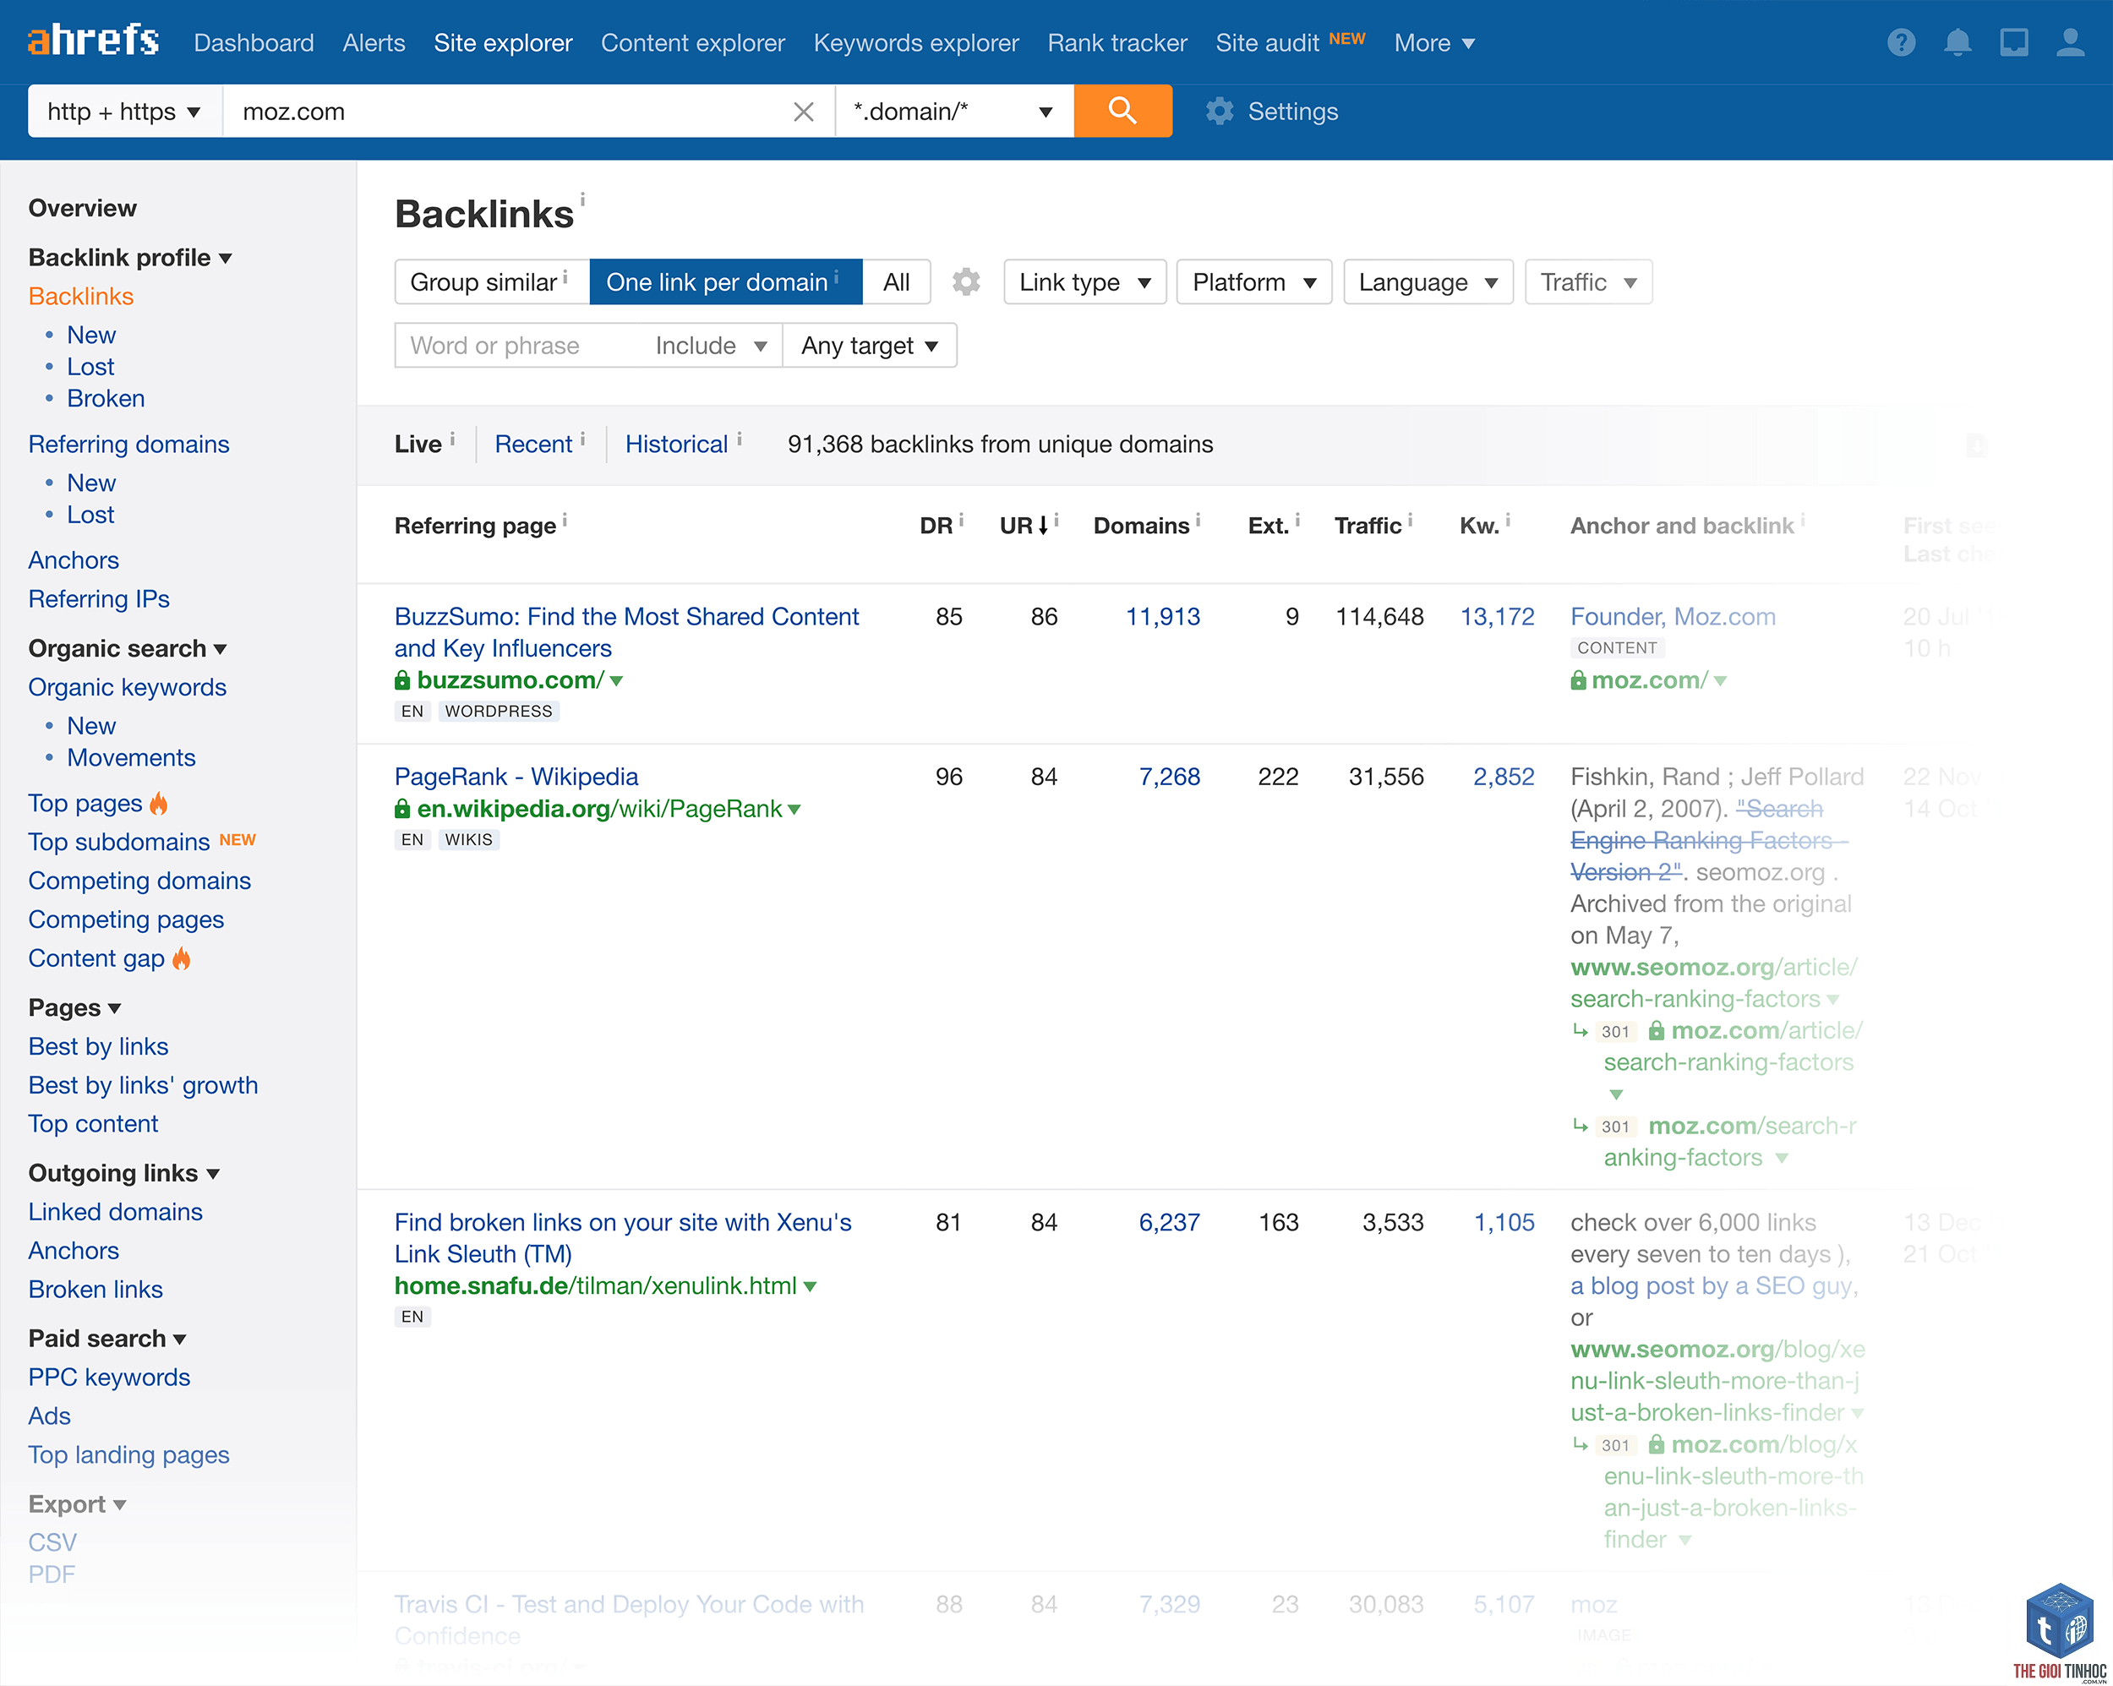Select the All links mode
Screen dimensions: 2113x1686
896,281
